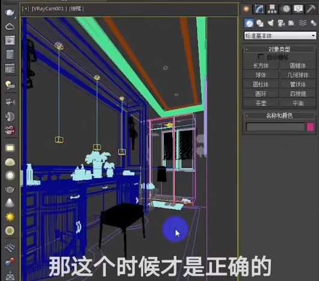319x281 pixels.
Task: Open the Create tab in command panel
Action: pos(246,9)
